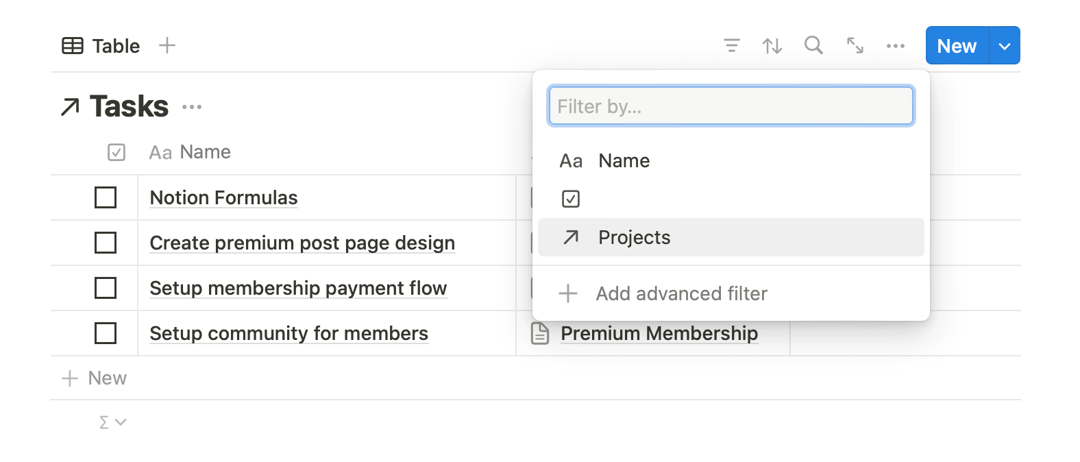Focus the Filter by search field
This screenshot has height=462, width=1080.
point(731,106)
